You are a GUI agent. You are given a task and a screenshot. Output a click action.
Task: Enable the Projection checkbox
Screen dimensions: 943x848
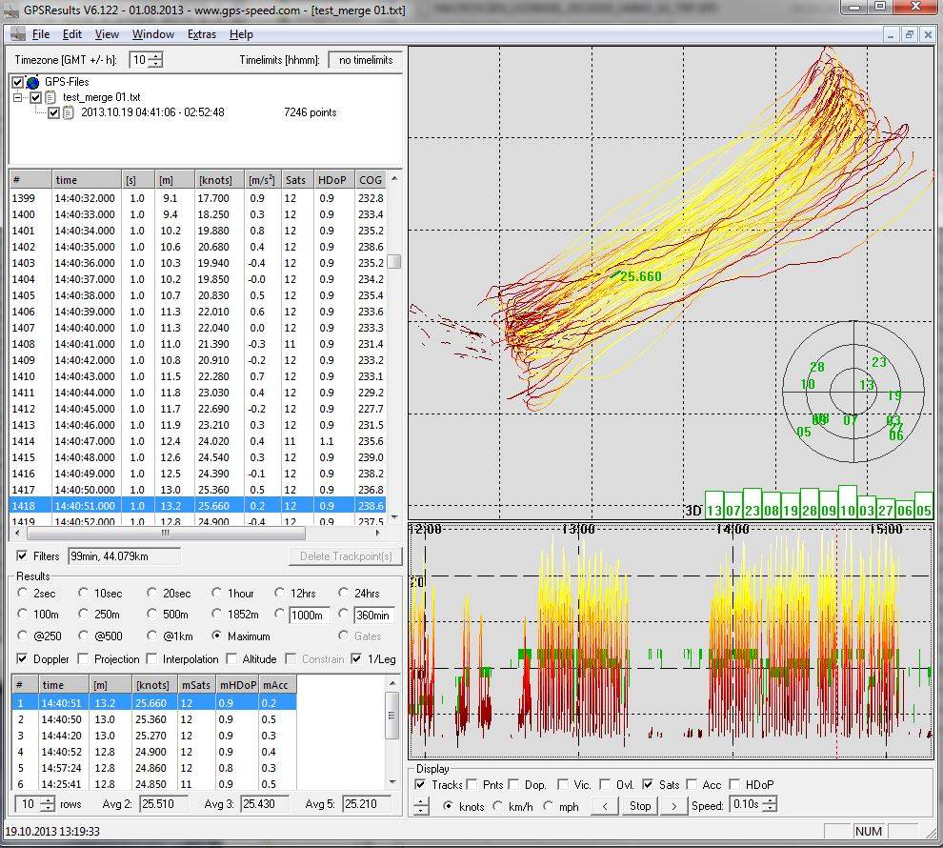(84, 658)
